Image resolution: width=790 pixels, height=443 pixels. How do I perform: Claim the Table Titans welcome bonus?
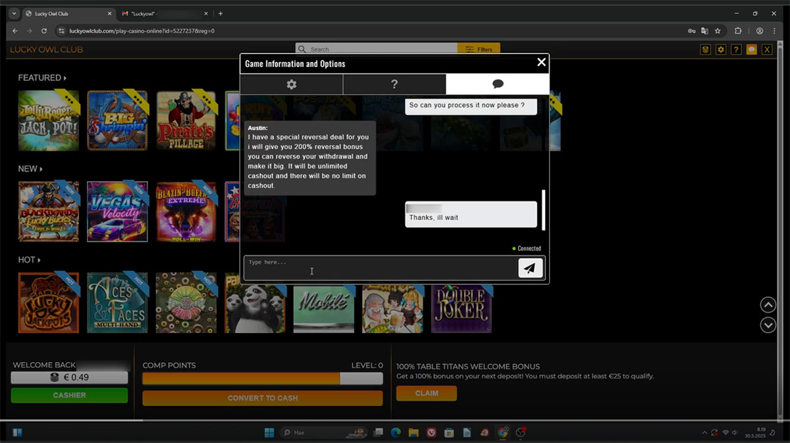tap(427, 393)
